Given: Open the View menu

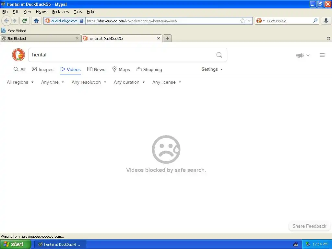Looking at the screenshot, I should click(x=27, y=12).
